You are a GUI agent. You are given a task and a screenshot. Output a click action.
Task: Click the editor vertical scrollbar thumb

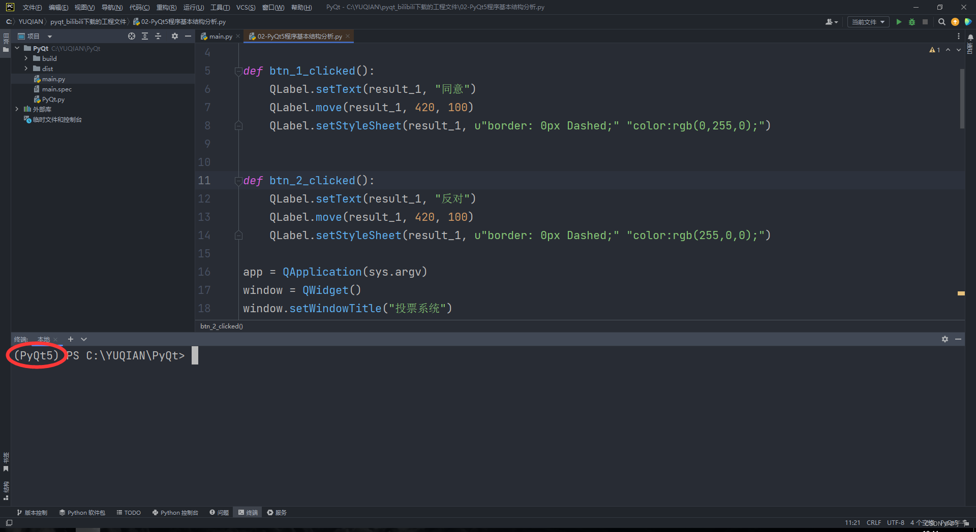(x=962, y=99)
